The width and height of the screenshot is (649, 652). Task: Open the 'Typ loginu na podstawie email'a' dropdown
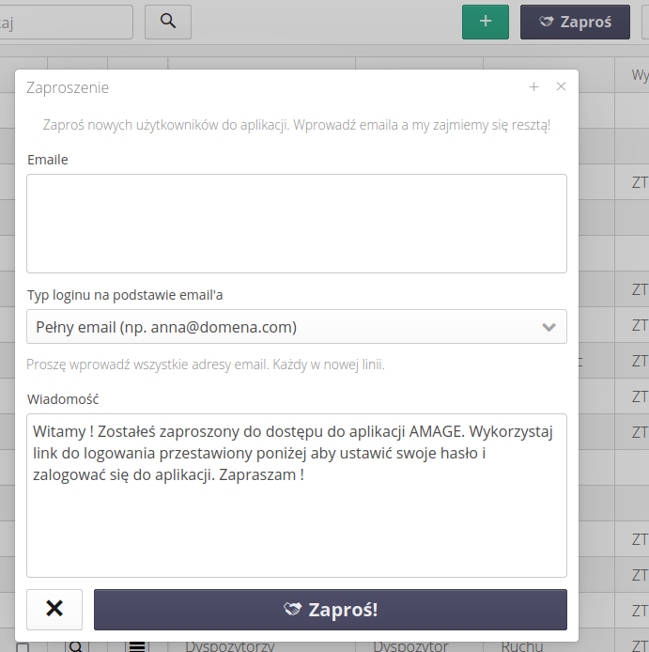click(x=297, y=327)
